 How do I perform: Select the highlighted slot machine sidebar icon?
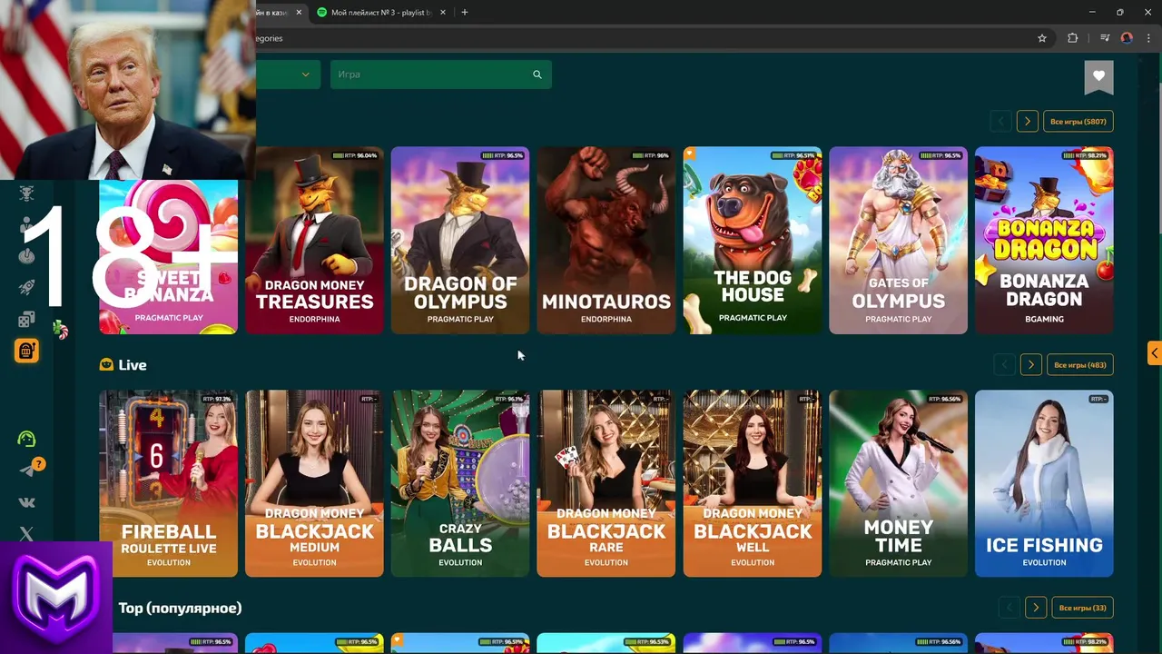coord(26,351)
